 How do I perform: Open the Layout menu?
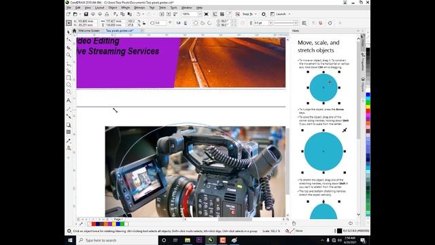[x=99, y=7]
